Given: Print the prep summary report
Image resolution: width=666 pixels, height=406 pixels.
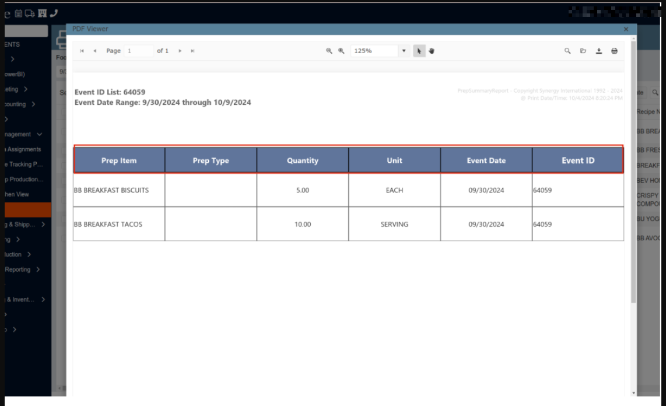Looking at the screenshot, I should click(x=614, y=51).
